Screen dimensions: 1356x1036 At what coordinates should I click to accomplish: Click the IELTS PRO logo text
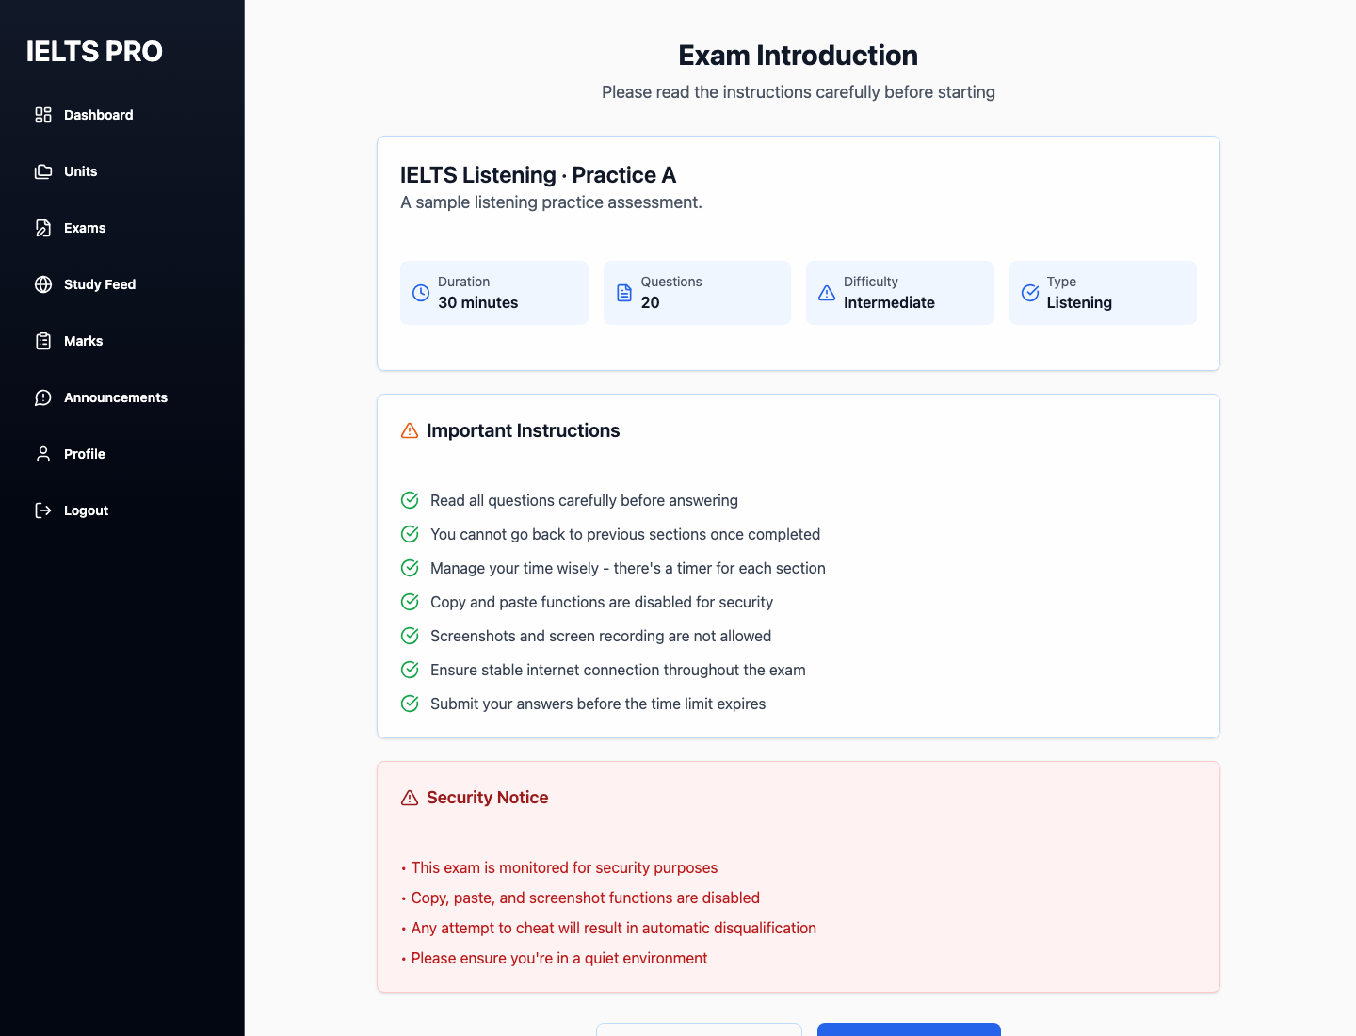click(94, 52)
